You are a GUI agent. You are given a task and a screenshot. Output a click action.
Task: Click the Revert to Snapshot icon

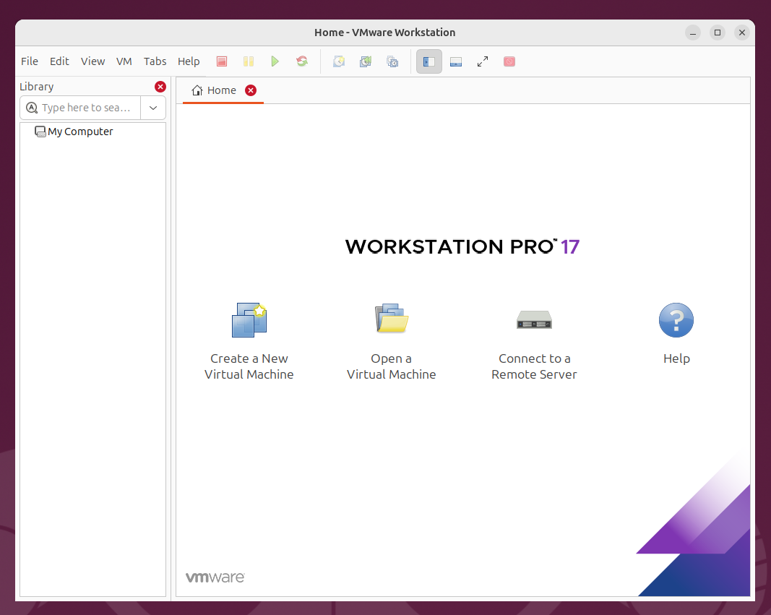[366, 61]
